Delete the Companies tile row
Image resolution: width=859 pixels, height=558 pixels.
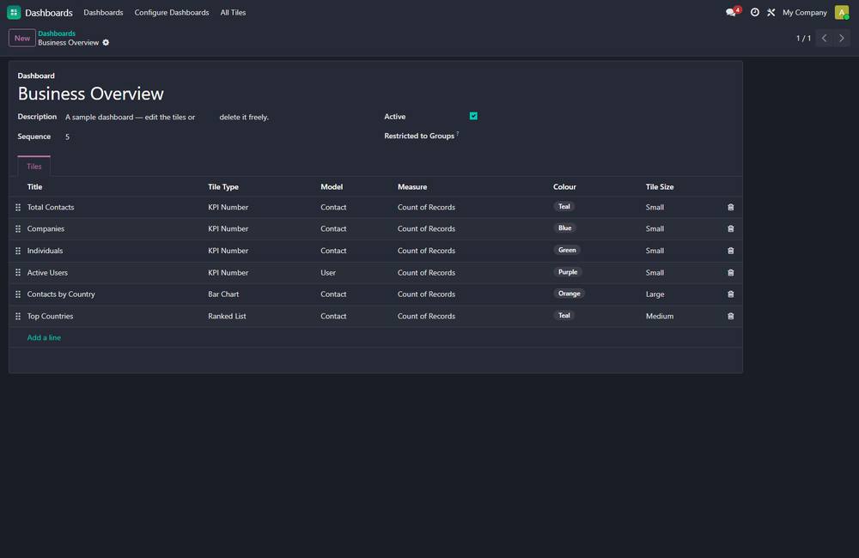[730, 229]
